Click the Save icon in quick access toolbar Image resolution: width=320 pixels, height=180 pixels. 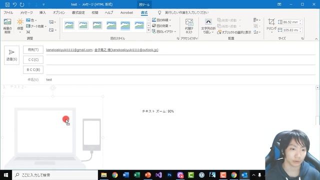click(x=7, y=4)
